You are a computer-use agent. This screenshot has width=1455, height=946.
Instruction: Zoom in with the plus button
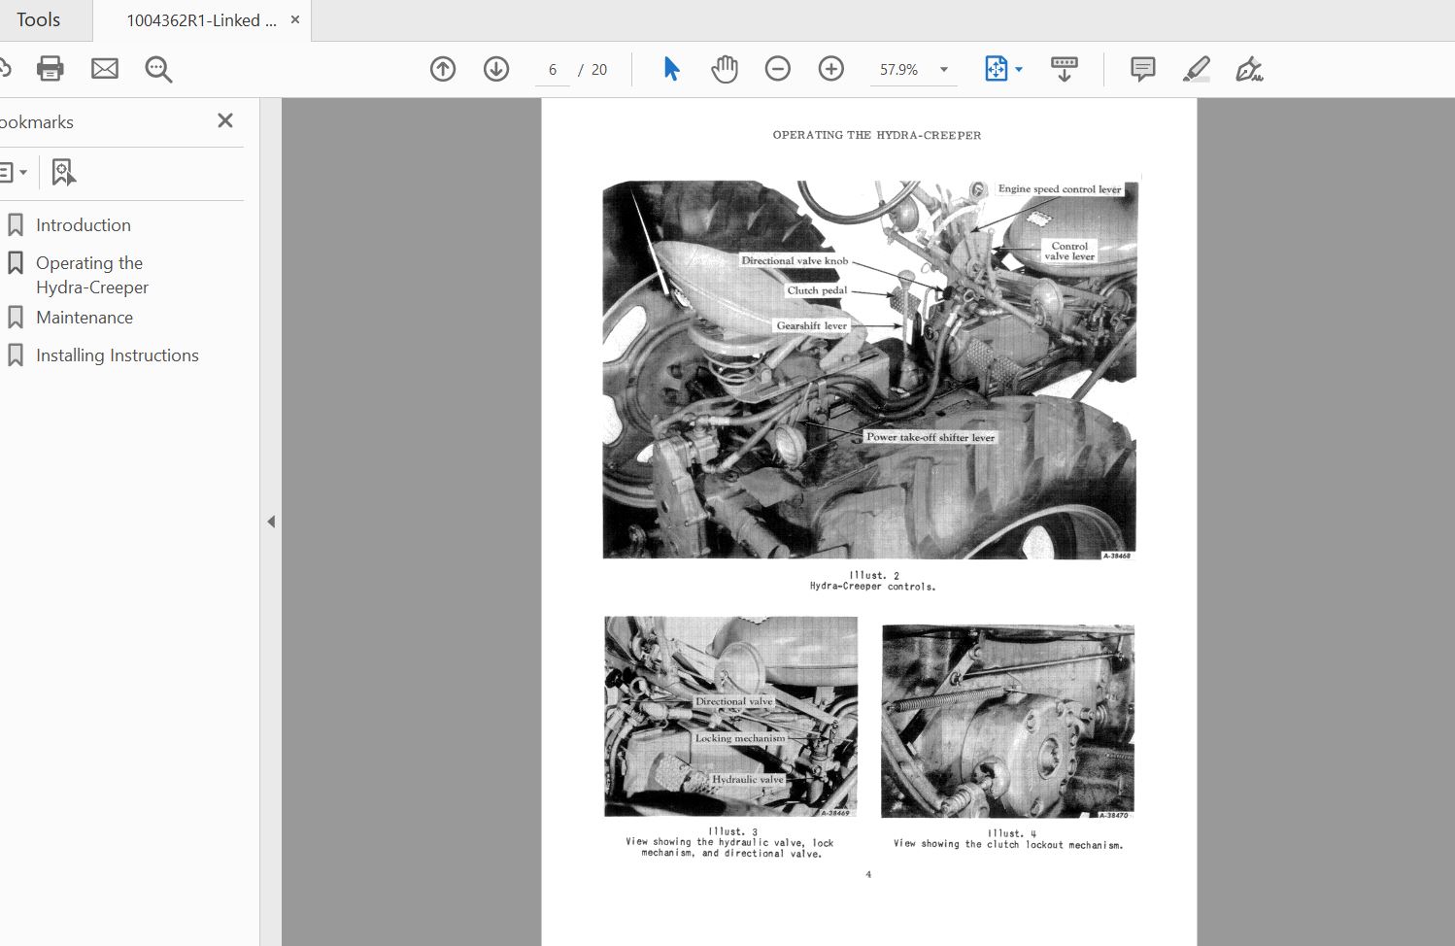[831, 69]
